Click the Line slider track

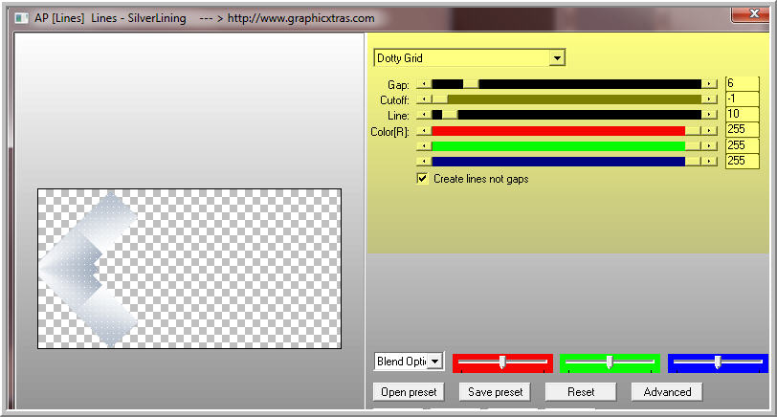[566, 116]
